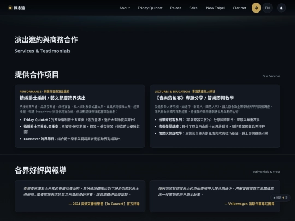Screen dimensions: 295x221
Task: Click the PERFORMANCE category label
Action: (x=44, y=92)
